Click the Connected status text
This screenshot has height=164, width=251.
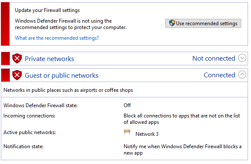click(x=219, y=75)
